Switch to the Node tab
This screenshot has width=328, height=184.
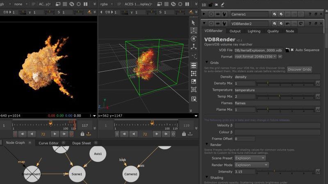[x=290, y=31]
